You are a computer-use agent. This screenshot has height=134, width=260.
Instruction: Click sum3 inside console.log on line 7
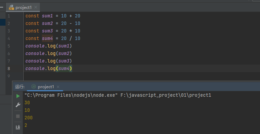pyautogui.click(x=64, y=61)
